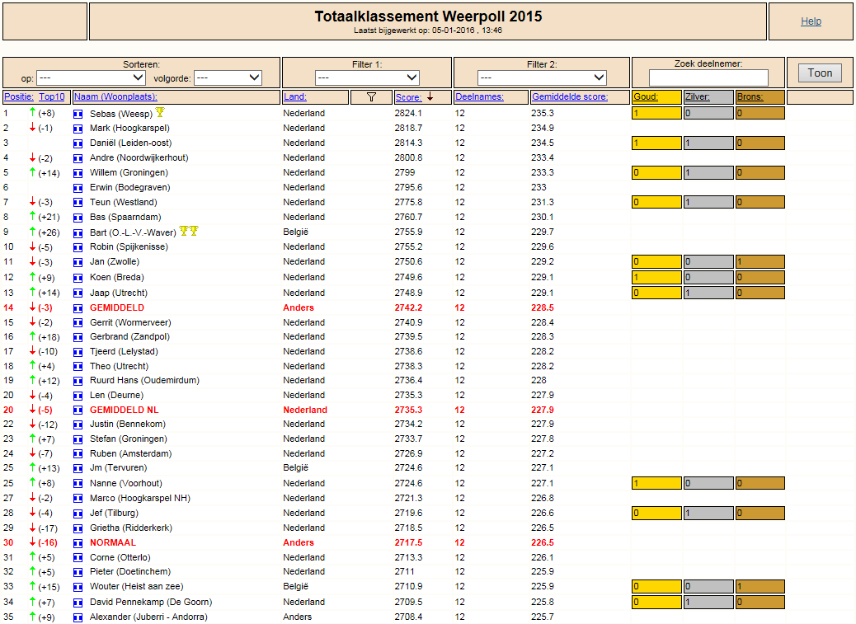Open the 'op:' sort field dropdown

click(x=92, y=78)
